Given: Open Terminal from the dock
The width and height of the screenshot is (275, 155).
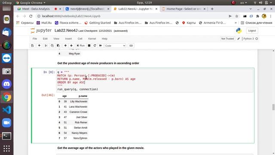Looking at the screenshot, I should [7, 136].
